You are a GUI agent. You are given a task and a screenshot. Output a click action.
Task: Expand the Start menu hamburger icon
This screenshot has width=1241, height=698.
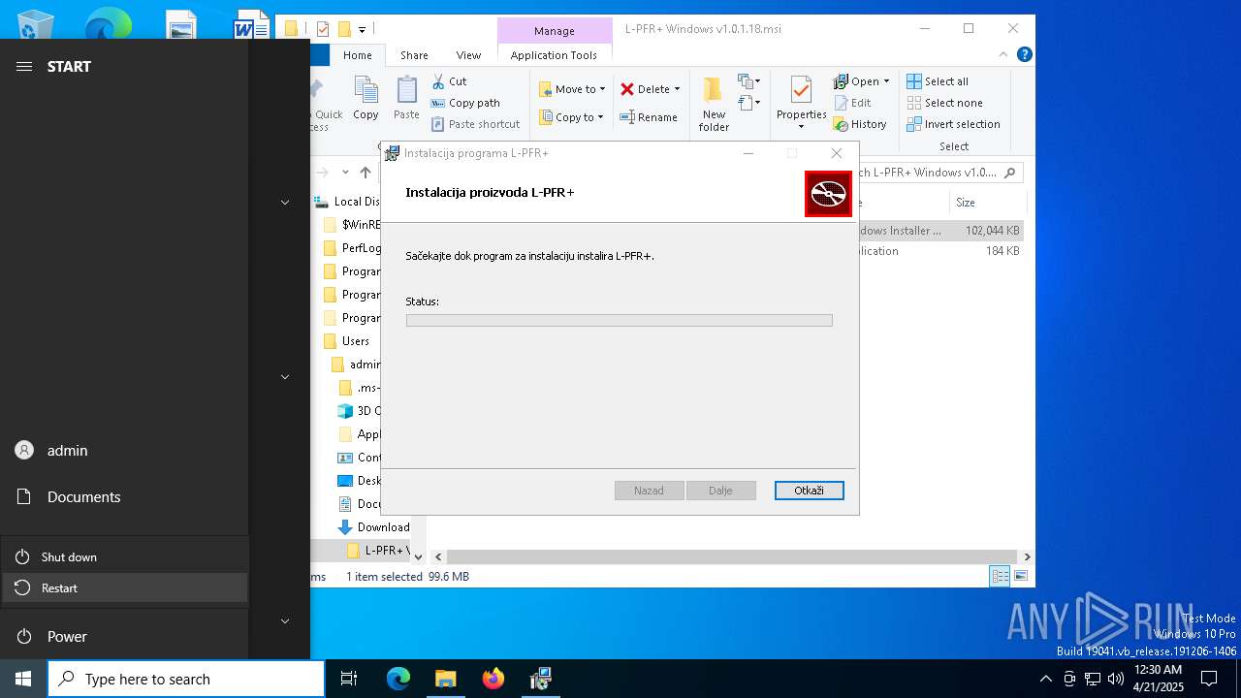24,66
